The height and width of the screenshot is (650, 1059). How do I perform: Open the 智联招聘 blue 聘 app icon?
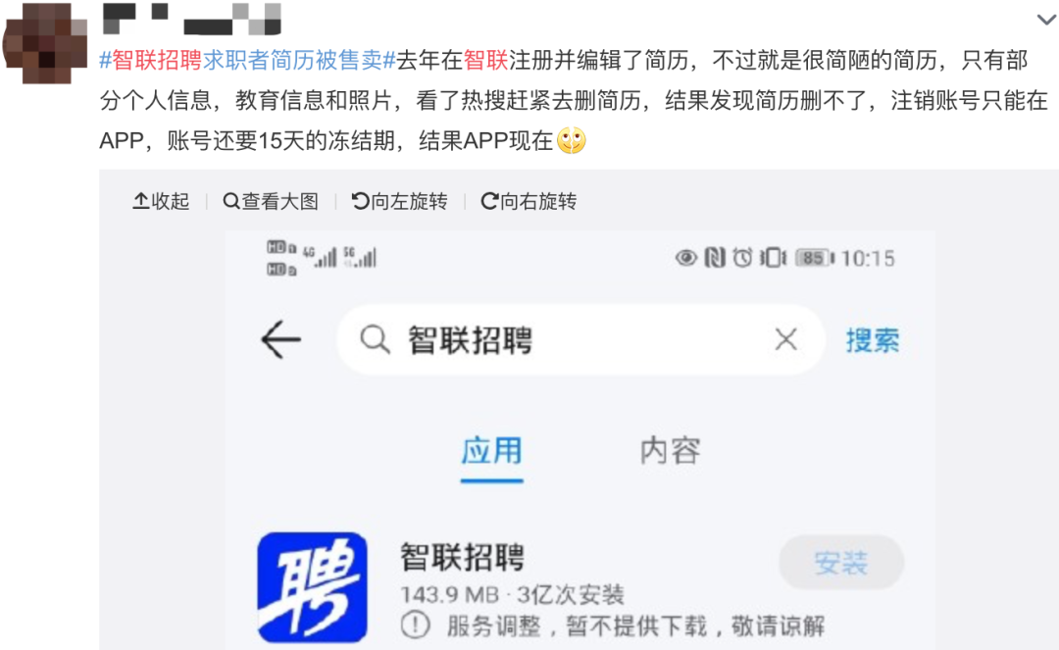312,587
